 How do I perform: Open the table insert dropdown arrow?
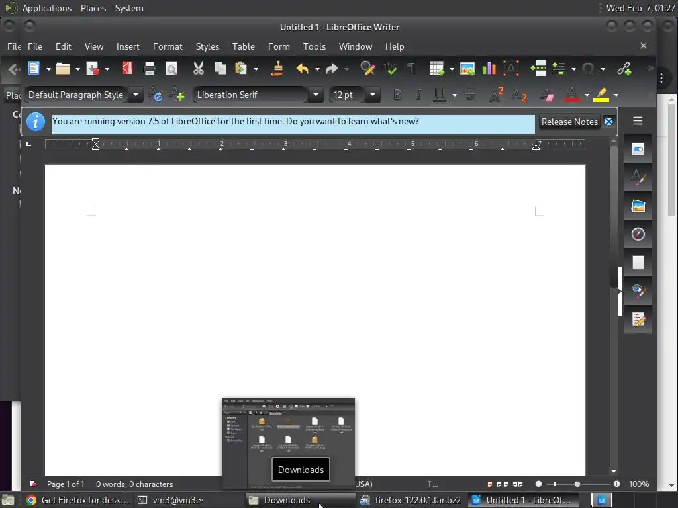click(x=452, y=69)
